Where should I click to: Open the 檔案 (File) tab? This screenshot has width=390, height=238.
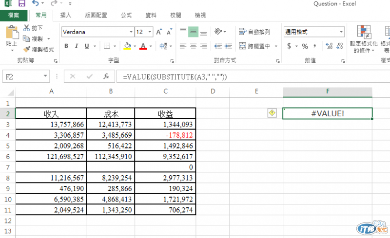tap(14, 15)
